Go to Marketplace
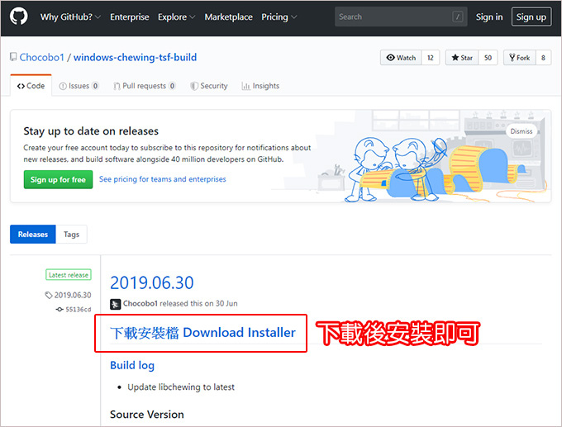 coord(228,17)
